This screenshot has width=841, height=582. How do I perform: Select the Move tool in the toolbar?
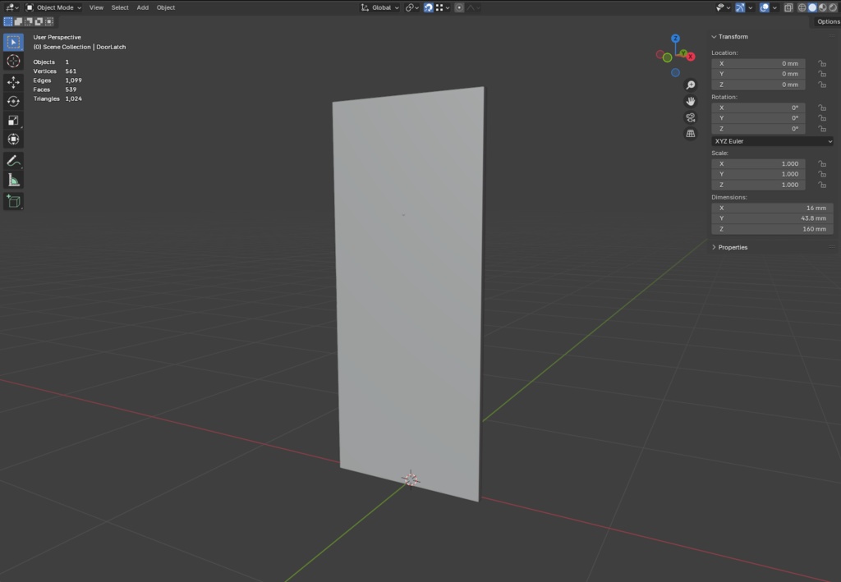click(13, 82)
